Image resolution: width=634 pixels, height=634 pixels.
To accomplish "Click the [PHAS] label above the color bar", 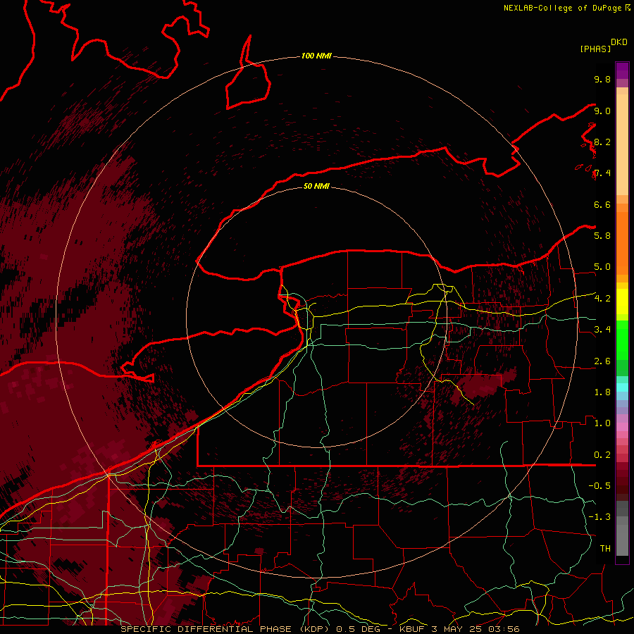I will click(x=595, y=49).
